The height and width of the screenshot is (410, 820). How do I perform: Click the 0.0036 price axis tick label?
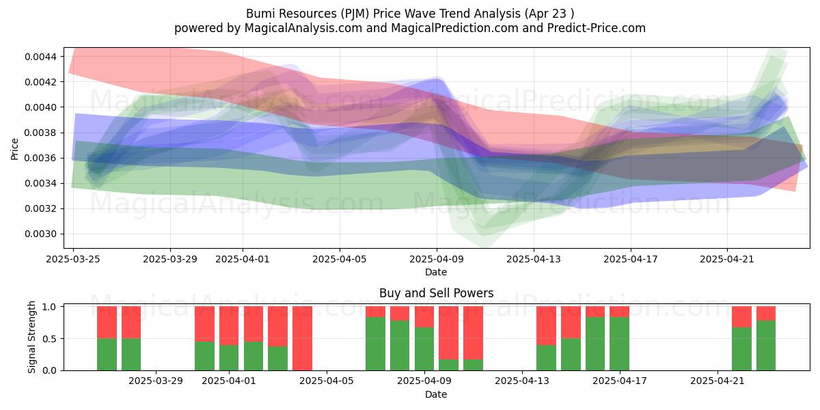coord(42,158)
